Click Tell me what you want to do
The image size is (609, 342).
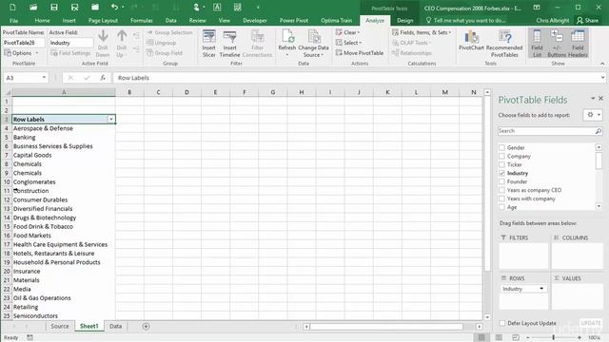coord(465,21)
